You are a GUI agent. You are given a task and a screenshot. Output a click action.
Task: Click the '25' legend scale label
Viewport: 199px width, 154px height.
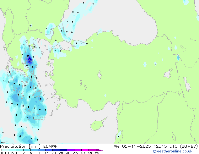click(61, 153)
